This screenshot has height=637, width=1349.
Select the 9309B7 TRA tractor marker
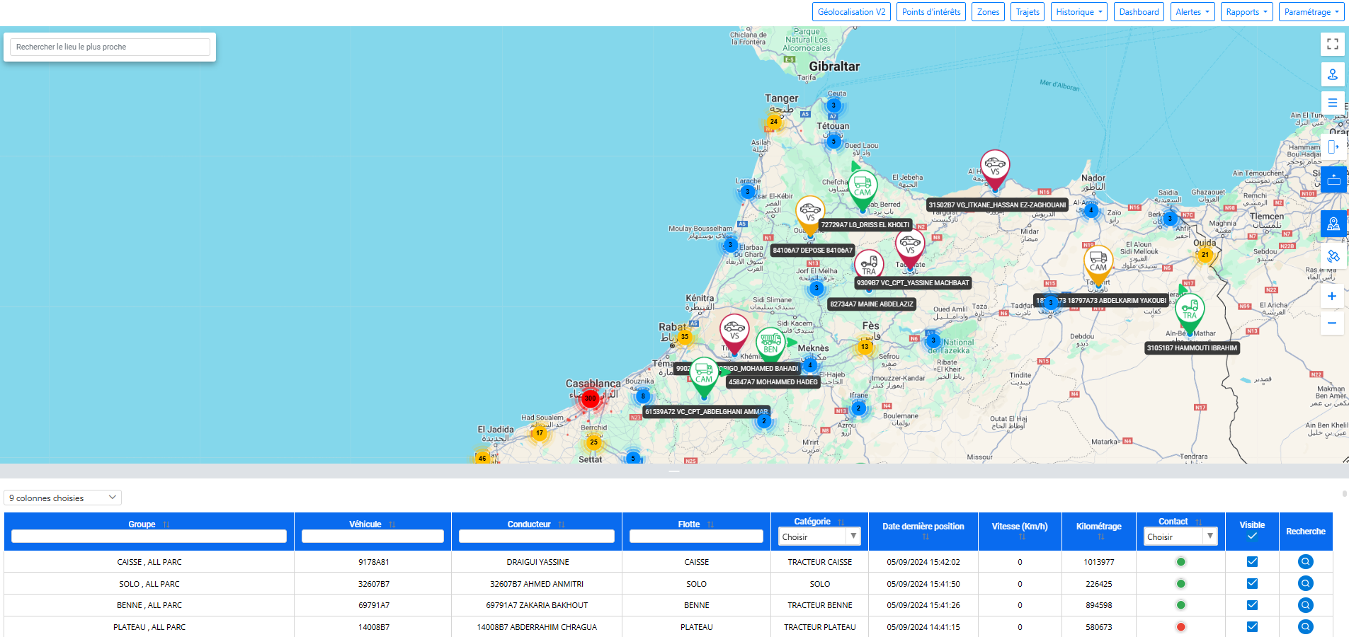tap(869, 265)
